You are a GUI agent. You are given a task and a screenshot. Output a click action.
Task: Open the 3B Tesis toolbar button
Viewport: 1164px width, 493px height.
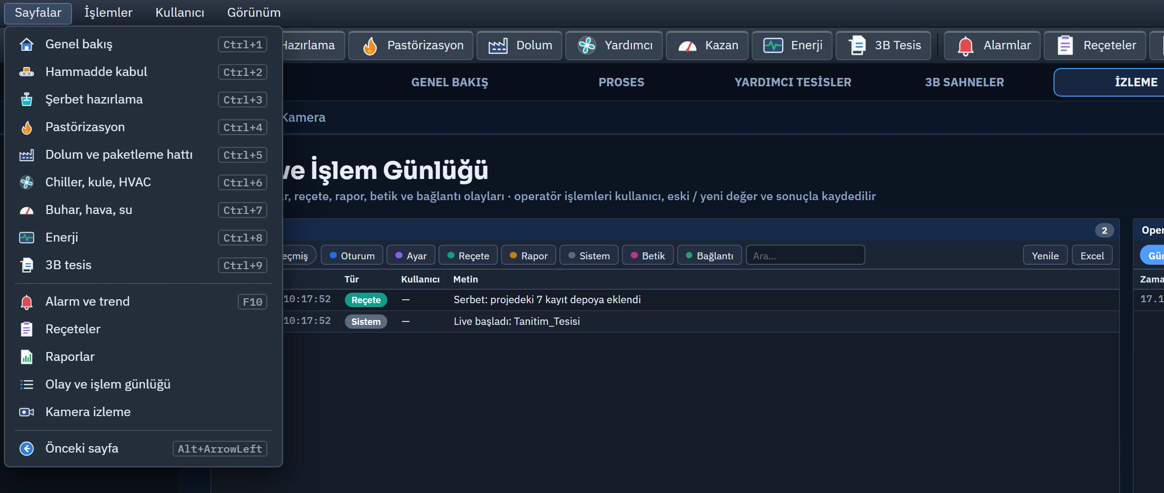(x=883, y=45)
